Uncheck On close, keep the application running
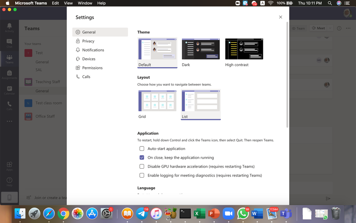 click(142, 158)
